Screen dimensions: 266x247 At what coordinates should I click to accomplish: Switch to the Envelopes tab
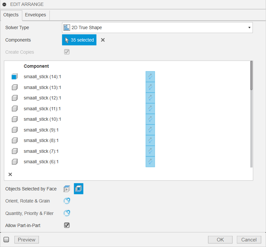pos(36,15)
